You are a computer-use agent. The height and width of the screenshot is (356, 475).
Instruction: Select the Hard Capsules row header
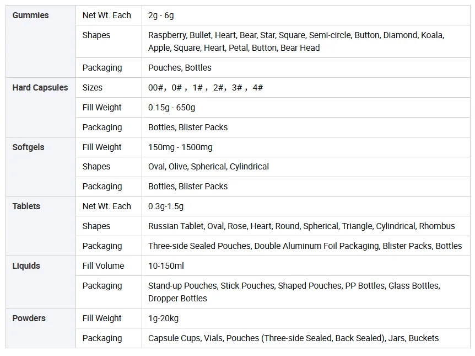(x=41, y=108)
